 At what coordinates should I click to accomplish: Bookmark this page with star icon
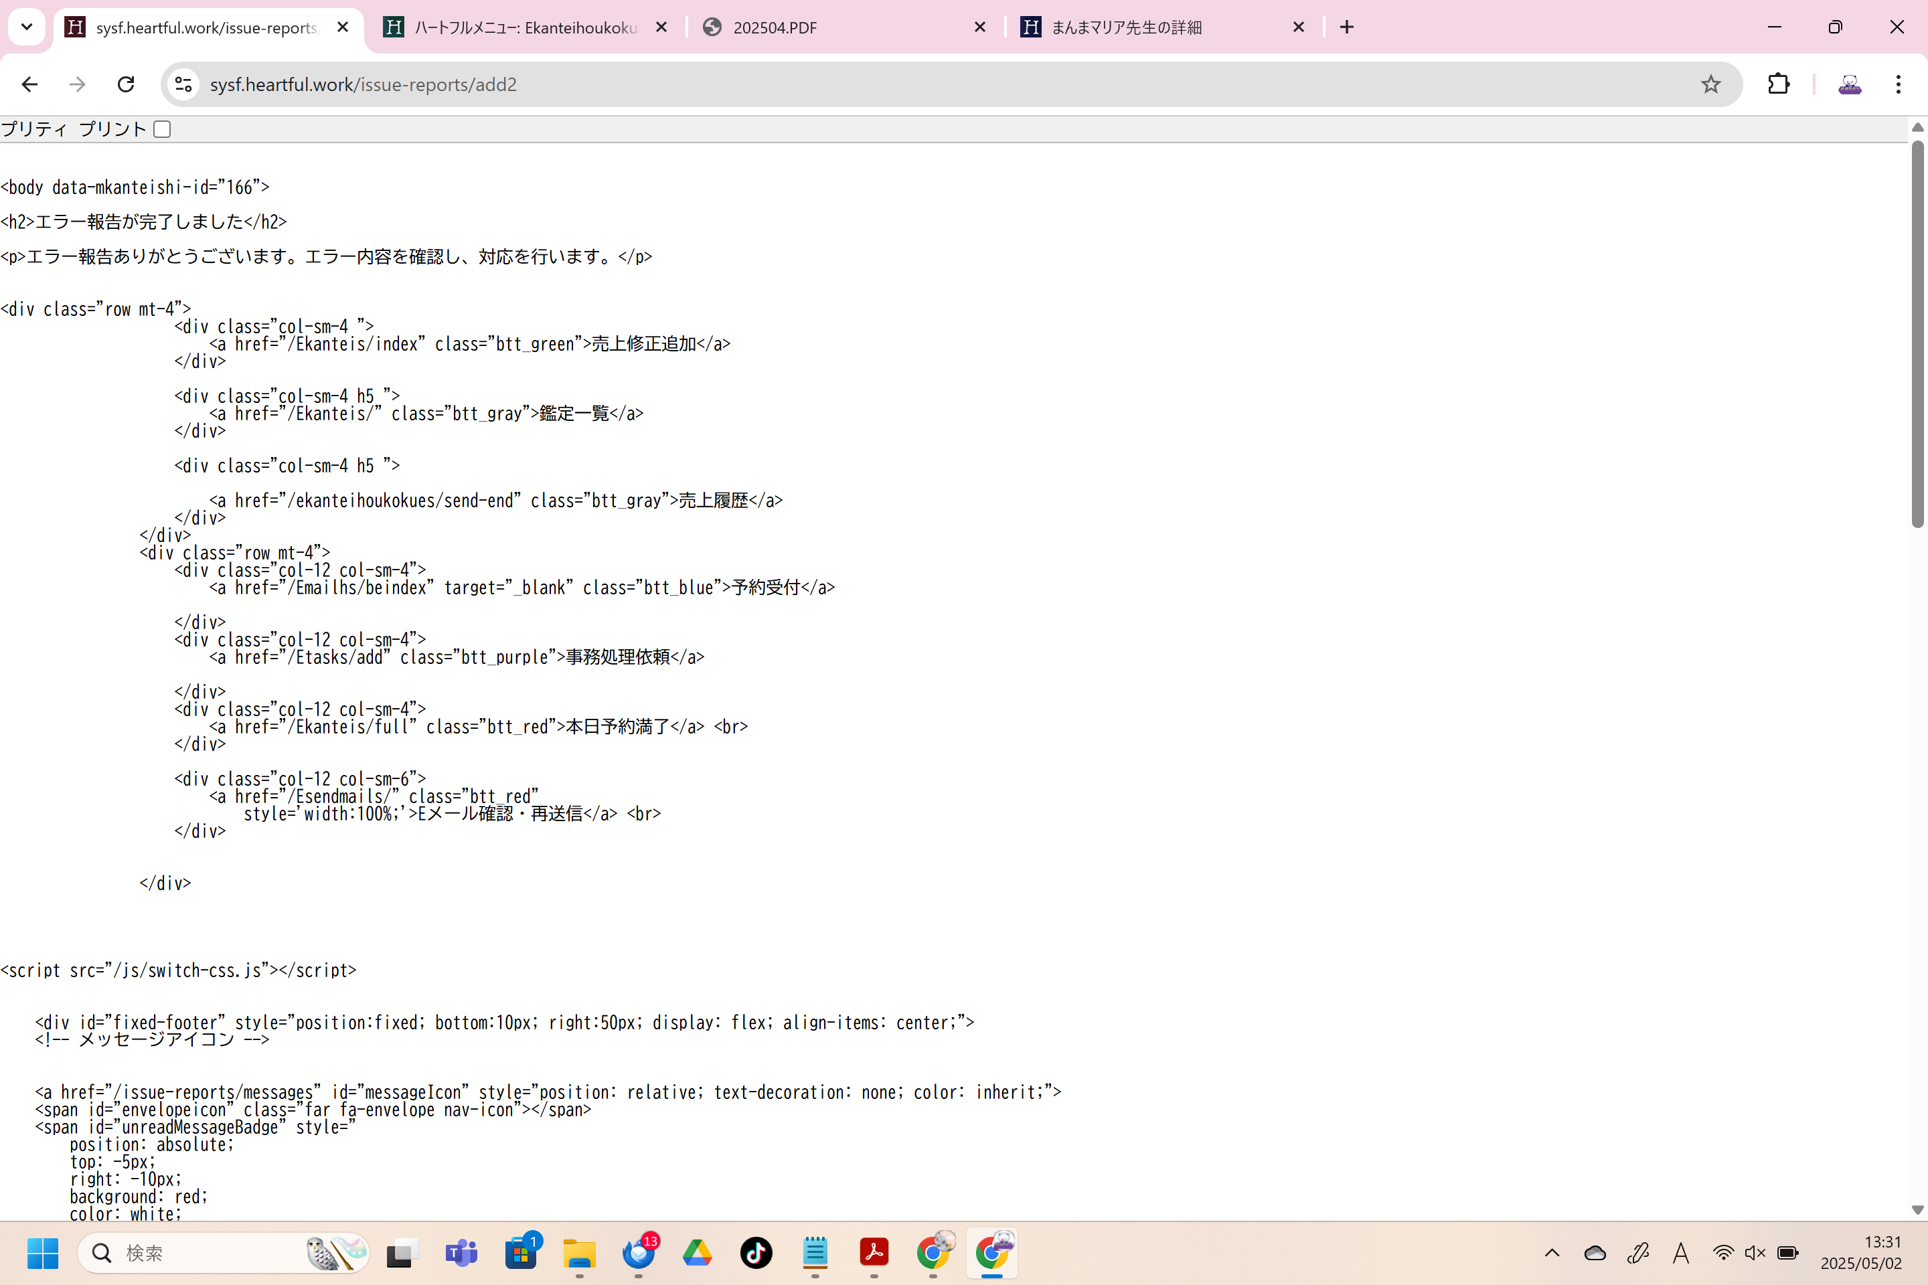click(1710, 84)
